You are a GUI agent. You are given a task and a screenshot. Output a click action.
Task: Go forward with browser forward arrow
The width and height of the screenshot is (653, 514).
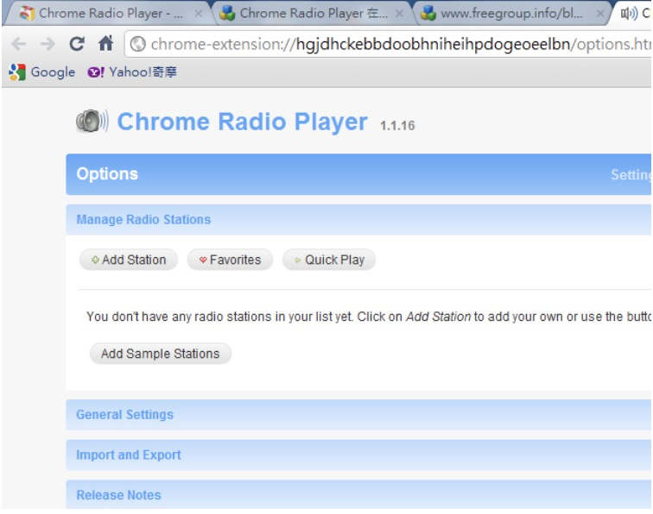point(48,44)
